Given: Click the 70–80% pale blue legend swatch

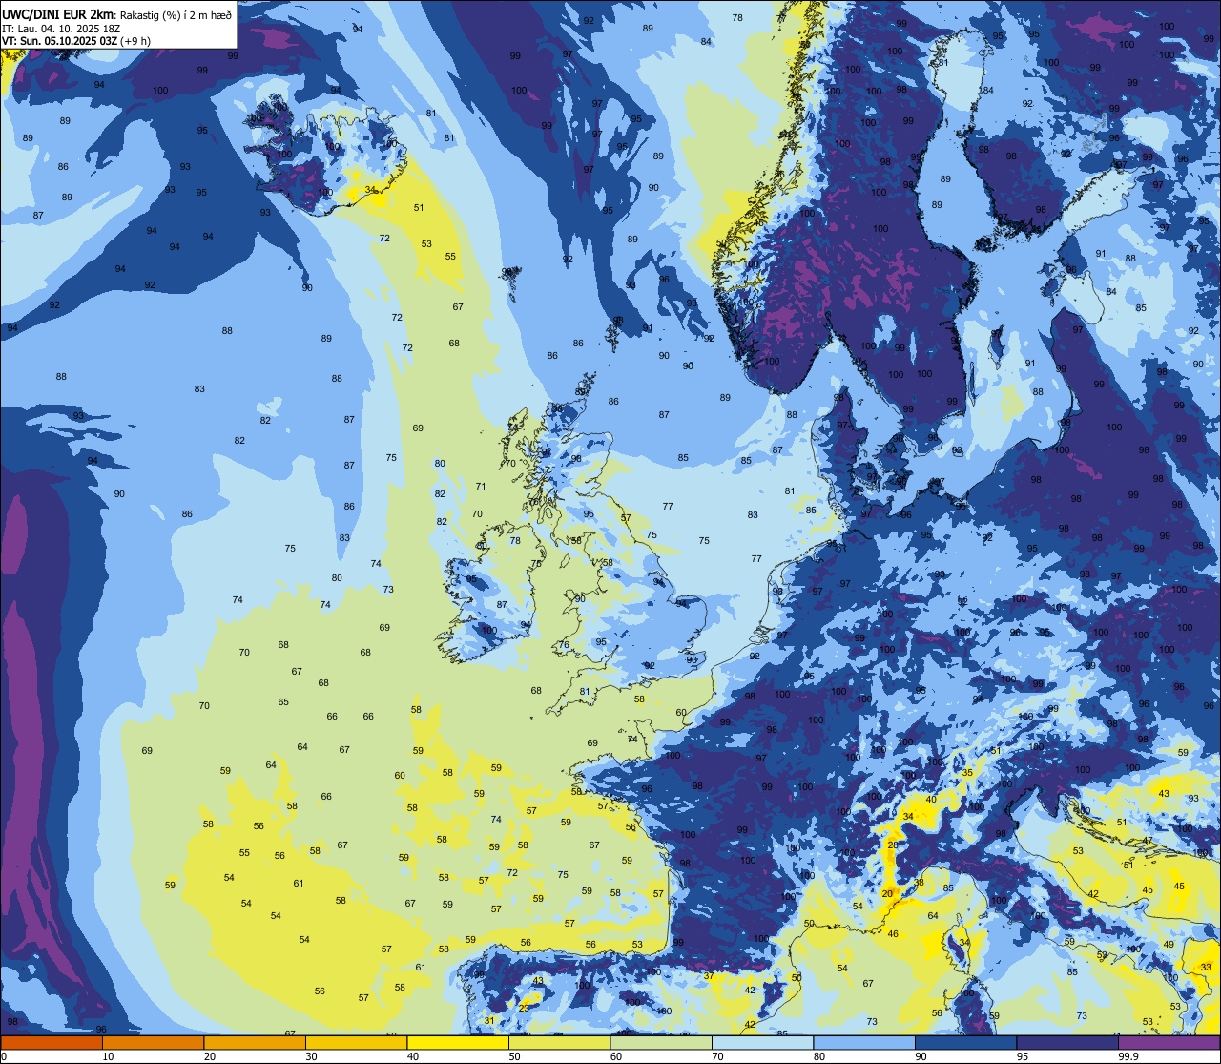Looking at the screenshot, I should coord(762,1042).
